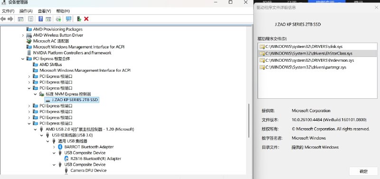Close the 驱动程序文件详细信息 dialog
The height and width of the screenshot is (179, 380).
(376, 8)
